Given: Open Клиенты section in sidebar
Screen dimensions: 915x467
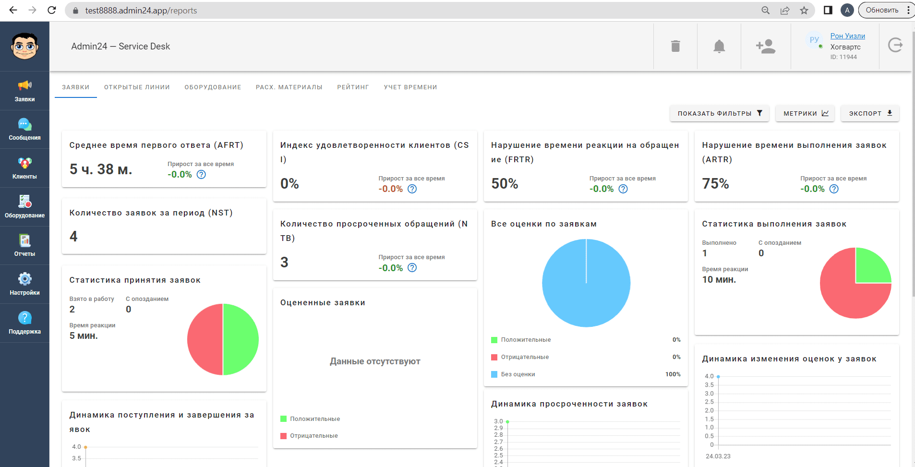Looking at the screenshot, I should tap(24, 168).
